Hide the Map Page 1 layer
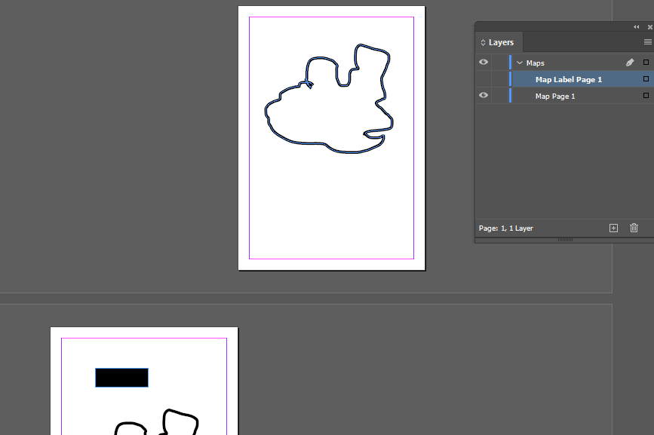The width and height of the screenshot is (654, 435). point(483,96)
